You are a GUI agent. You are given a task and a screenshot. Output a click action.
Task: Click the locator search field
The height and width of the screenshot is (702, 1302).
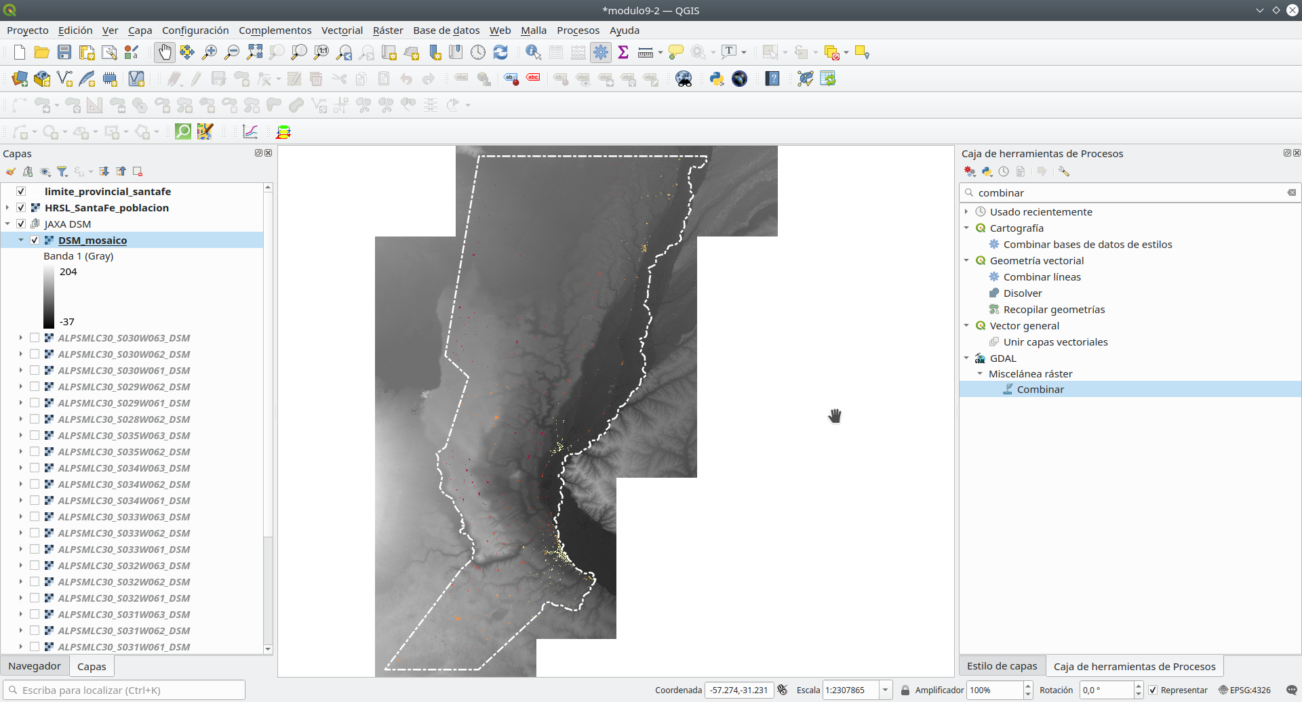(x=124, y=690)
